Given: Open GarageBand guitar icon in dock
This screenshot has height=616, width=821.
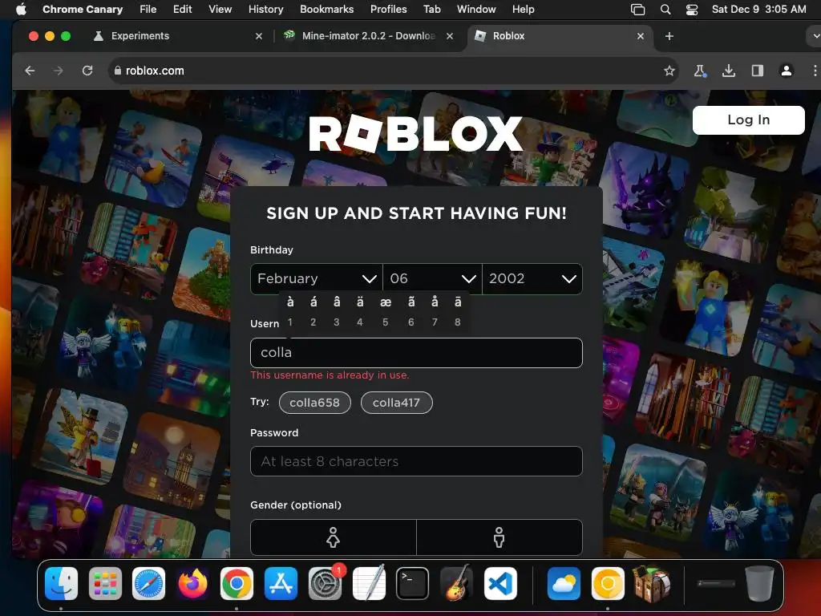Looking at the screenshot, I should (x=456, y=583).
